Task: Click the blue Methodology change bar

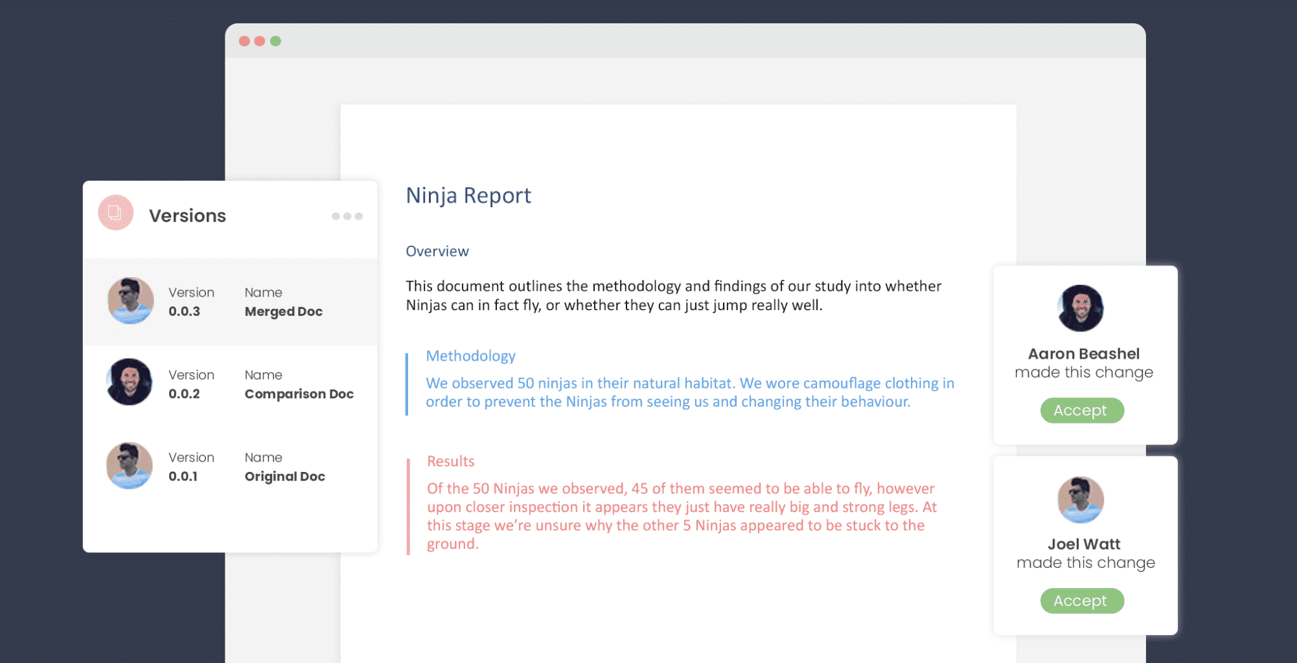Action: (x=407, y=385)
